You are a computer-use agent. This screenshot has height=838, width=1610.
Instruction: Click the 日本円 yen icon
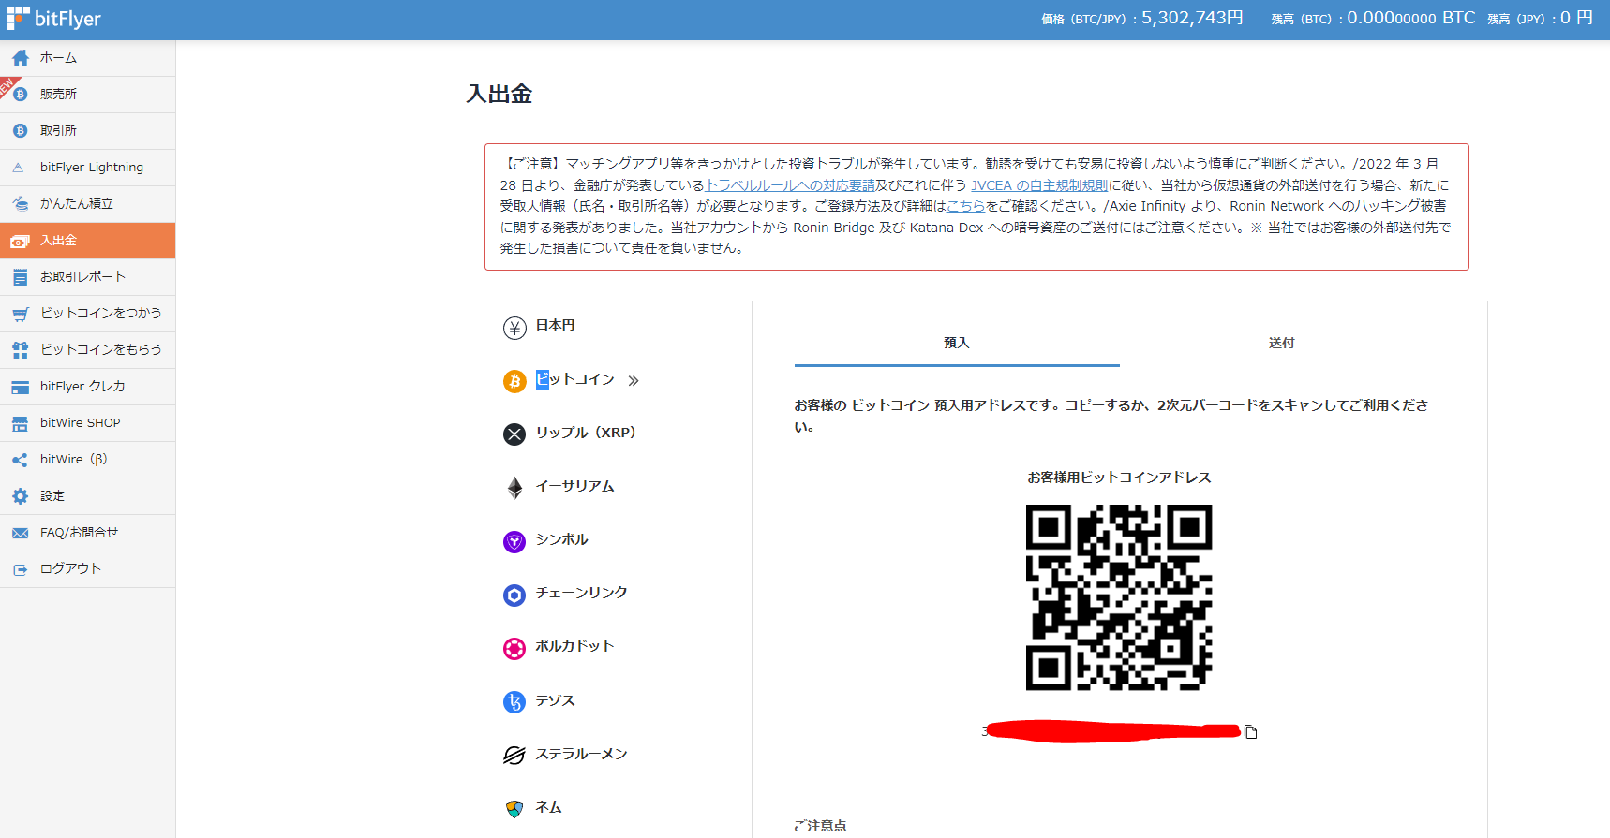[x=514, y=328]
